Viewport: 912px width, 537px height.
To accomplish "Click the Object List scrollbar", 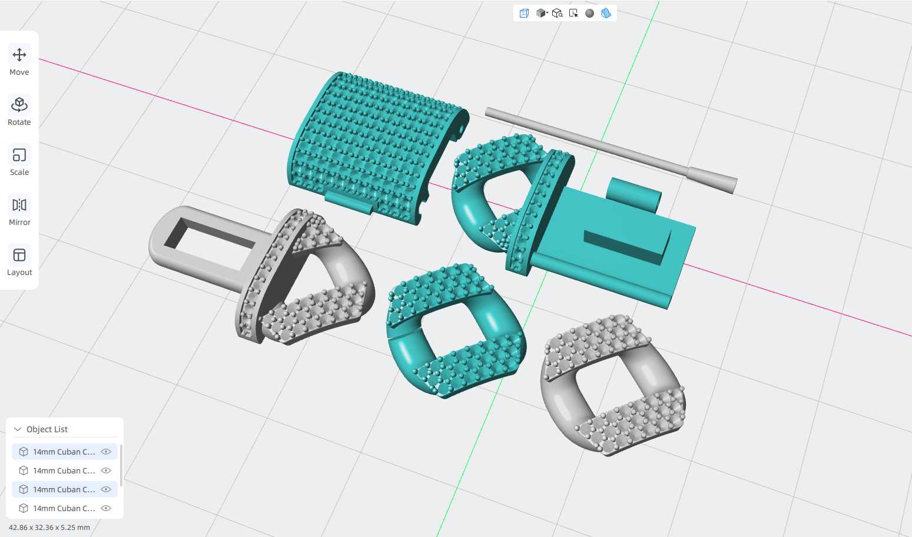I will click(x=121, y=465).
